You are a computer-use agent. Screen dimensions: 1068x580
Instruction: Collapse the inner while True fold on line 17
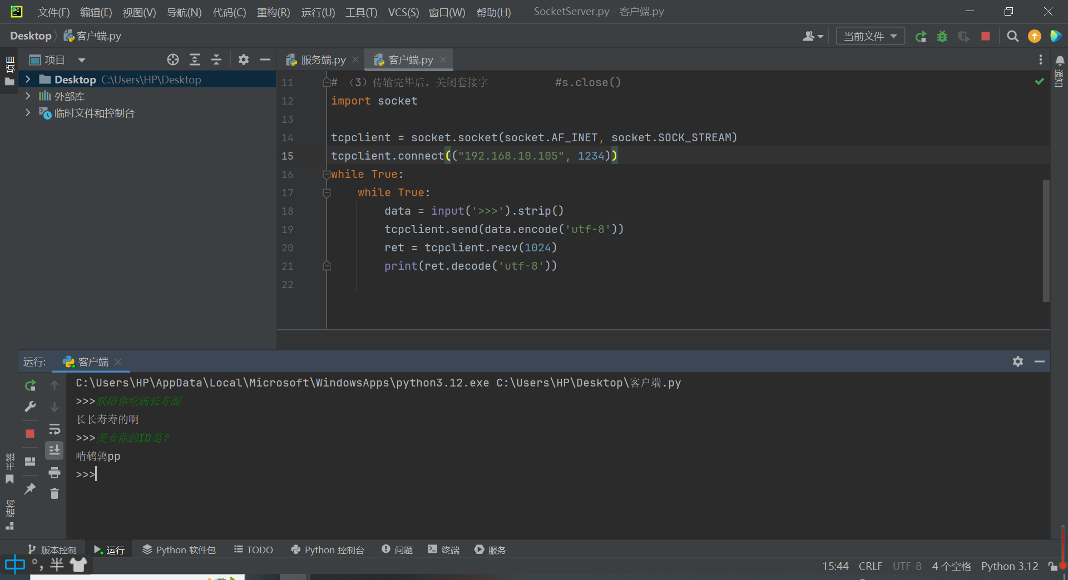click(x=327, y=193)
